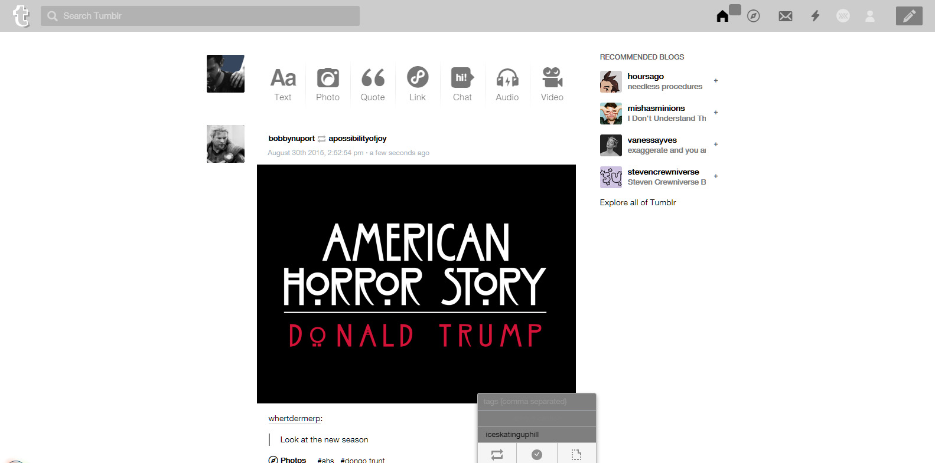935x463 pixels.
Task: Open the hoursago recommended blog
Action: 646,77
